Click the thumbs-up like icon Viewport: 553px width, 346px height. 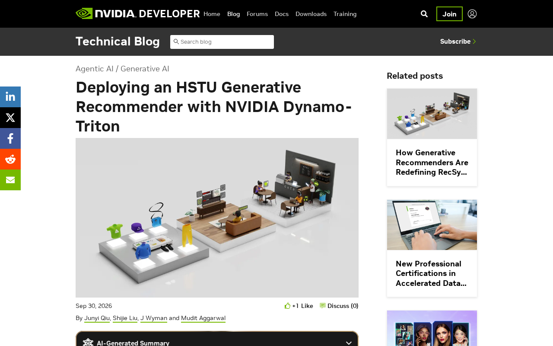(x=288, y=306)
